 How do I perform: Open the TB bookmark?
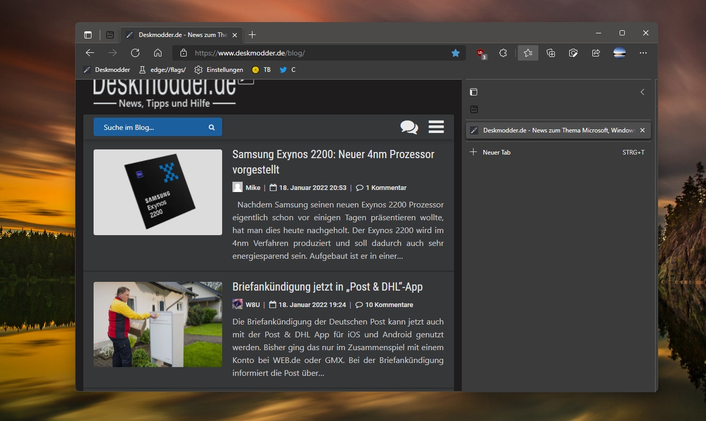261,70
